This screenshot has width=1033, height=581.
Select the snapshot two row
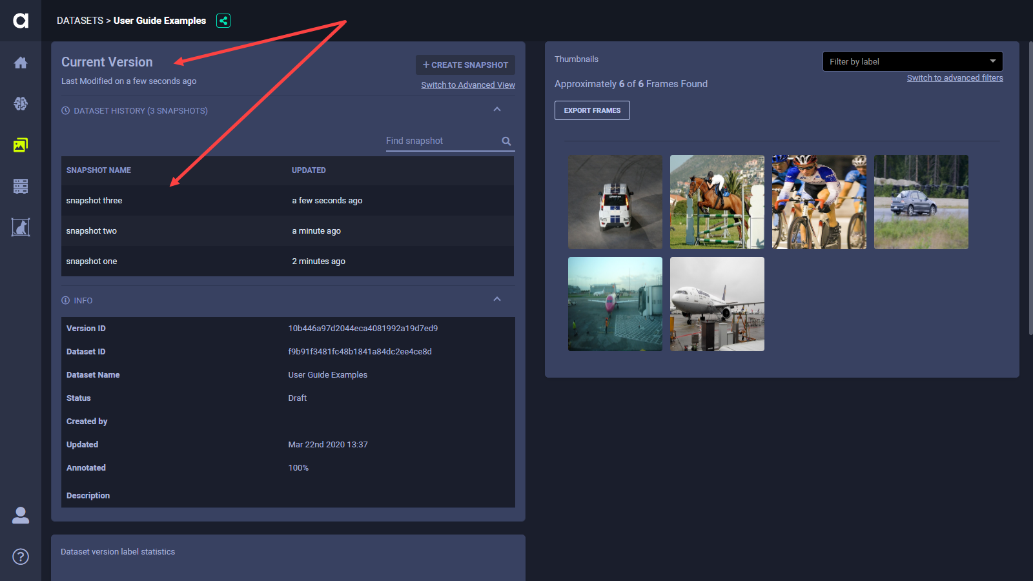point(287,231)
